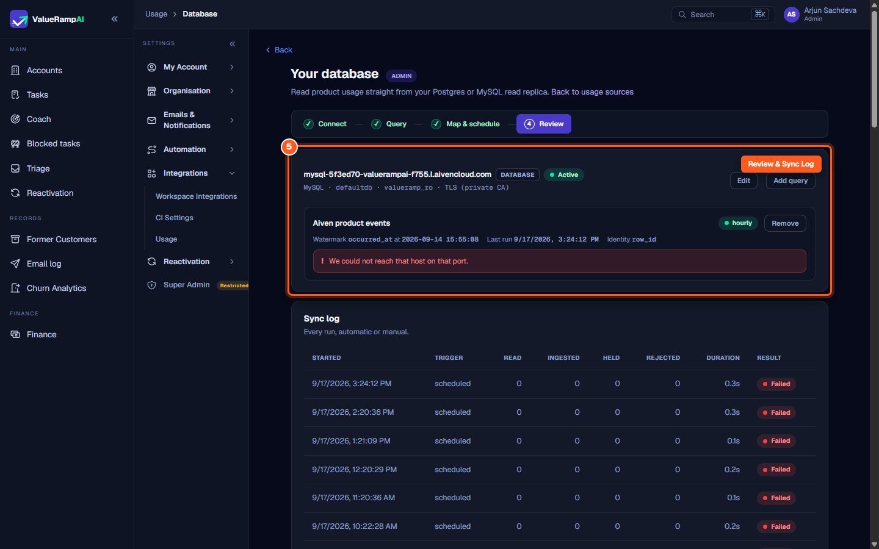The image size is (879, 549).
Task: Click the ADMIN badge next to title
Action: (x=401, y=76)
